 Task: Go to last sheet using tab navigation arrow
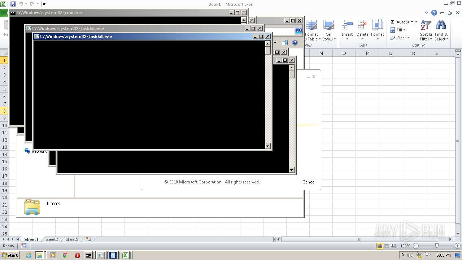point(18,239)
